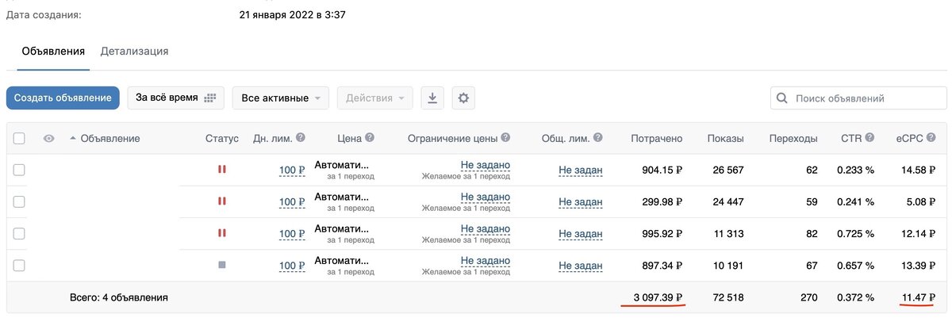This screenshot has width=952, height=318.
Task: Edit 100 ₽ daily limit in 995.92 ₽ row
Action: coord(292,233)
